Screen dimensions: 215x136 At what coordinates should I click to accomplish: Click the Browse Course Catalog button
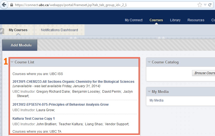coord(203,73)
